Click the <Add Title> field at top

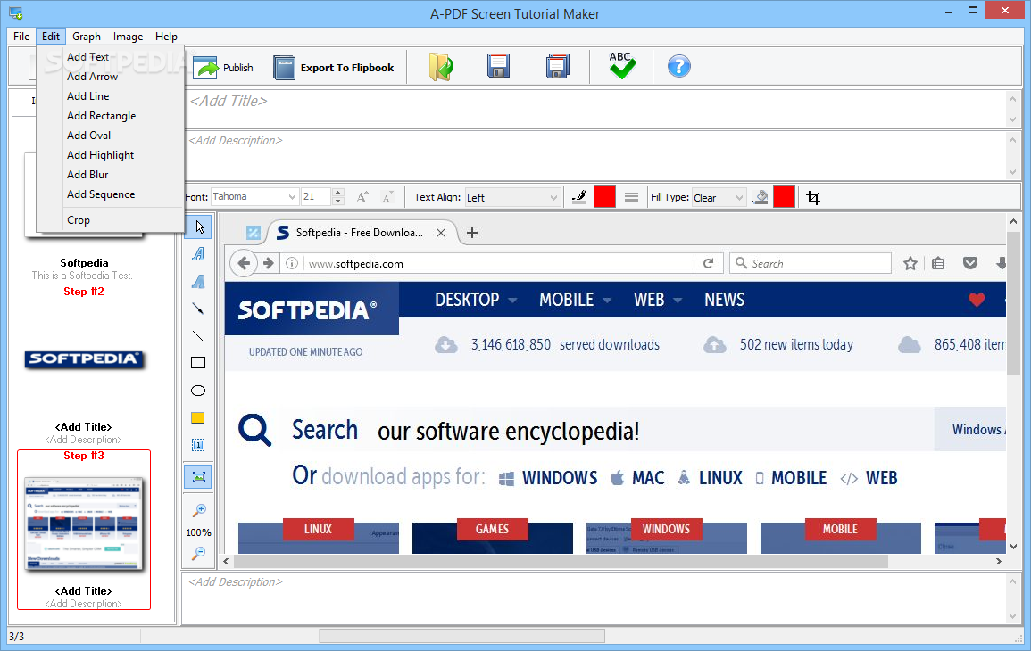pyautogui.click(x=595, y=109)
